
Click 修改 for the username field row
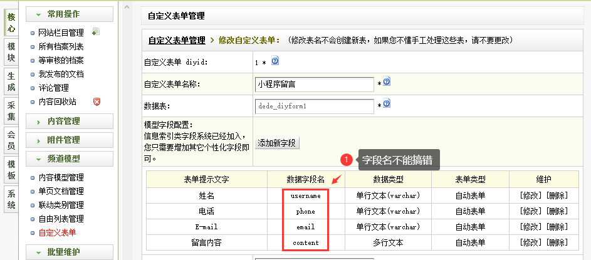coord(530,195)
